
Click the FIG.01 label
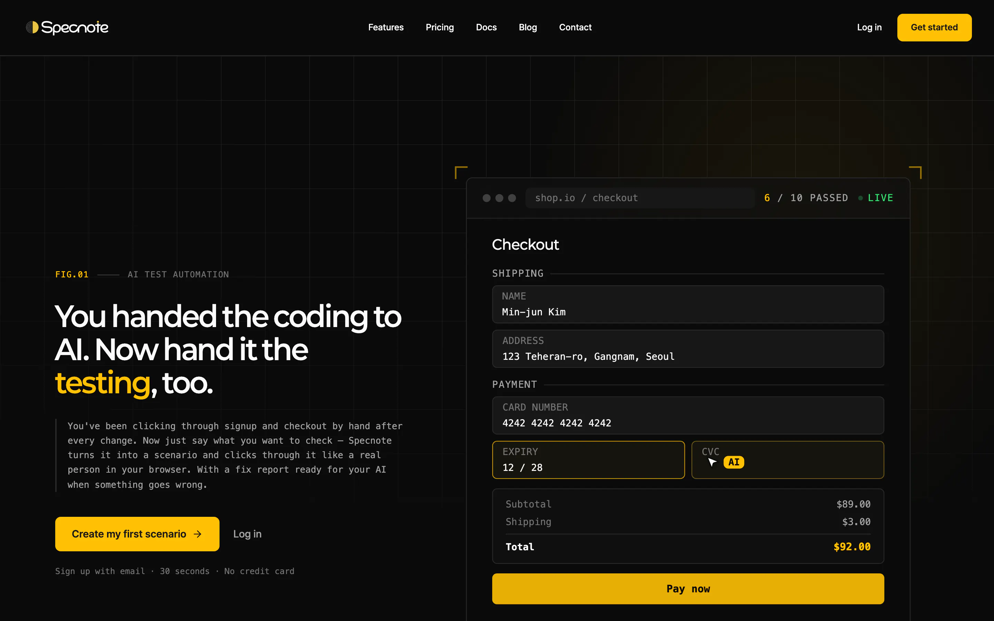[x=72, y=274]
